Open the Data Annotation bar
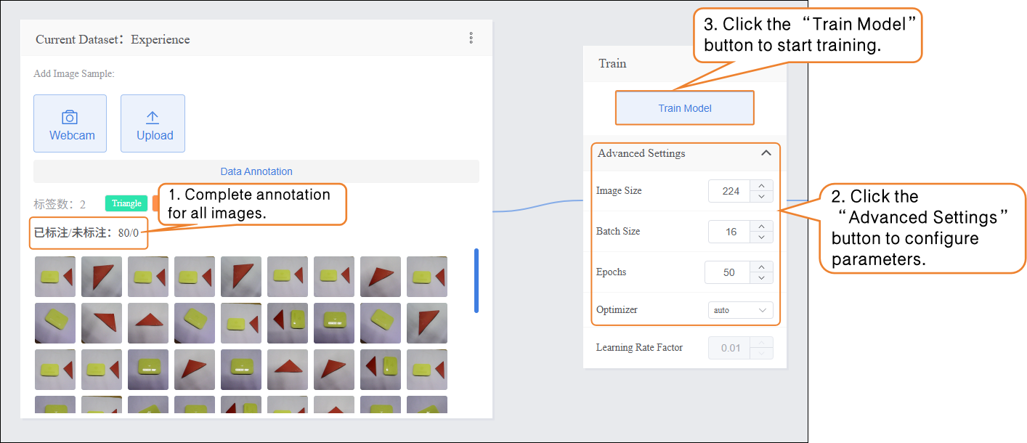This screenshot has width=1027, height=443. (256, 171)
